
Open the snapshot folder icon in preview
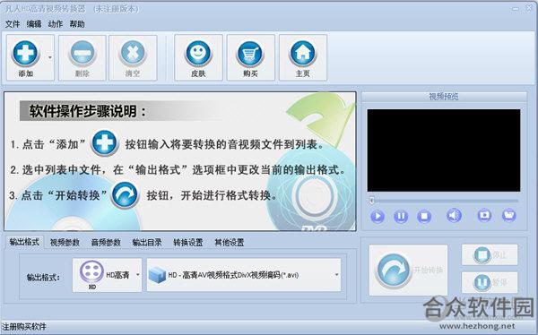(x=508, y=215)
